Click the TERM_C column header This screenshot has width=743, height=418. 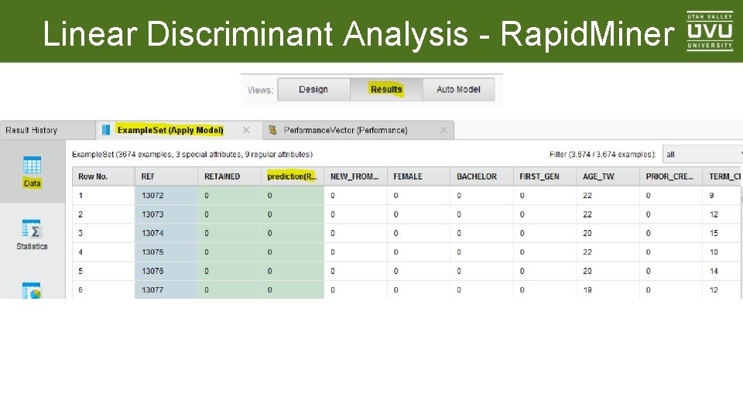pos(722,176)
